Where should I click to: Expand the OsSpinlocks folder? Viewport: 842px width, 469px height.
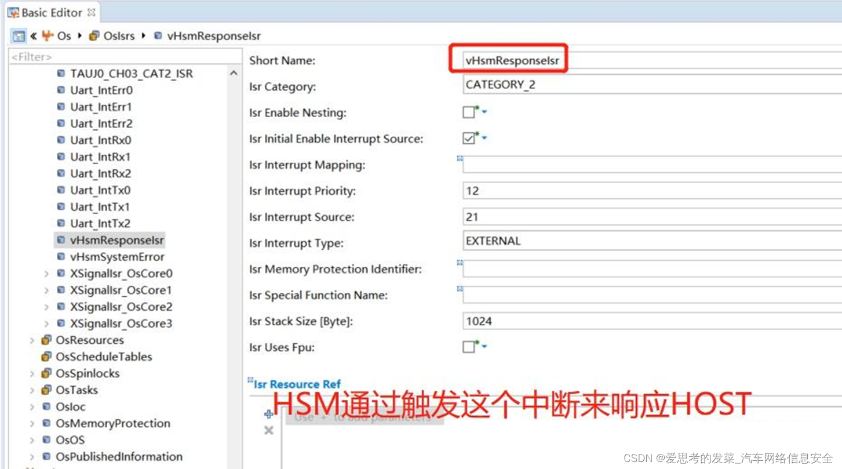click(x=32, y=373)
